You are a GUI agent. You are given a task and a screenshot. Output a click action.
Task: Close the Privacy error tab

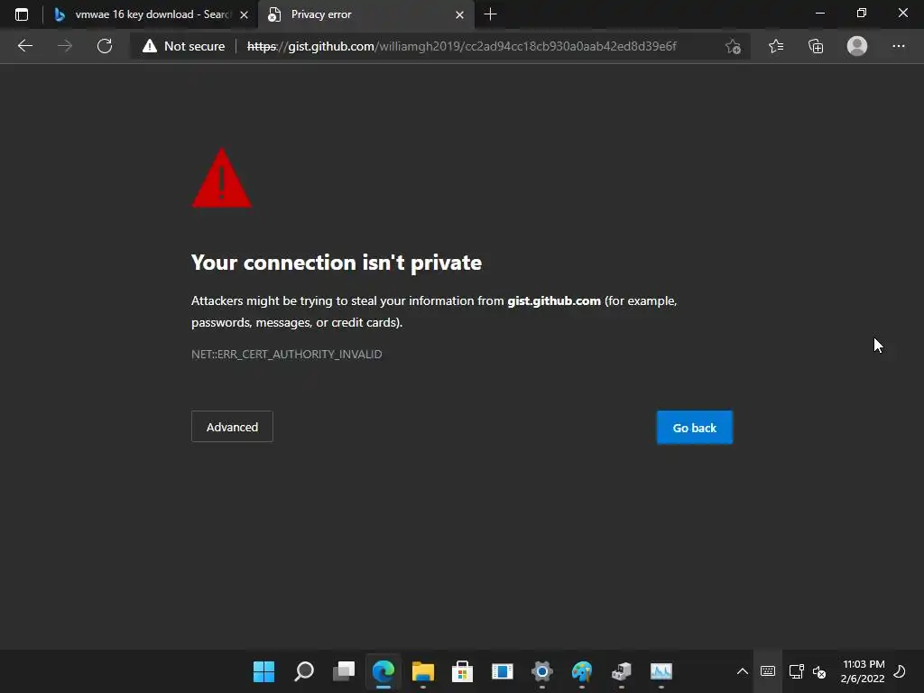459,14
